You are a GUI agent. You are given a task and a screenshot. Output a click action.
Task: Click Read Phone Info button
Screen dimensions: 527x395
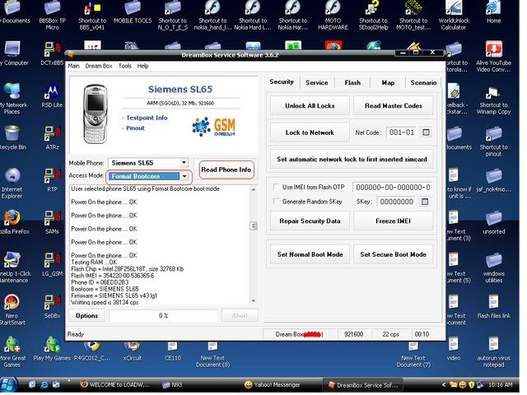coord(226,170)
